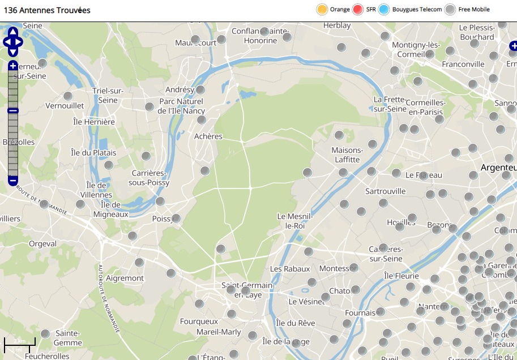
Task: Open antenna marker near Le Mesnil-le-Roi
Action: [308, 251]
